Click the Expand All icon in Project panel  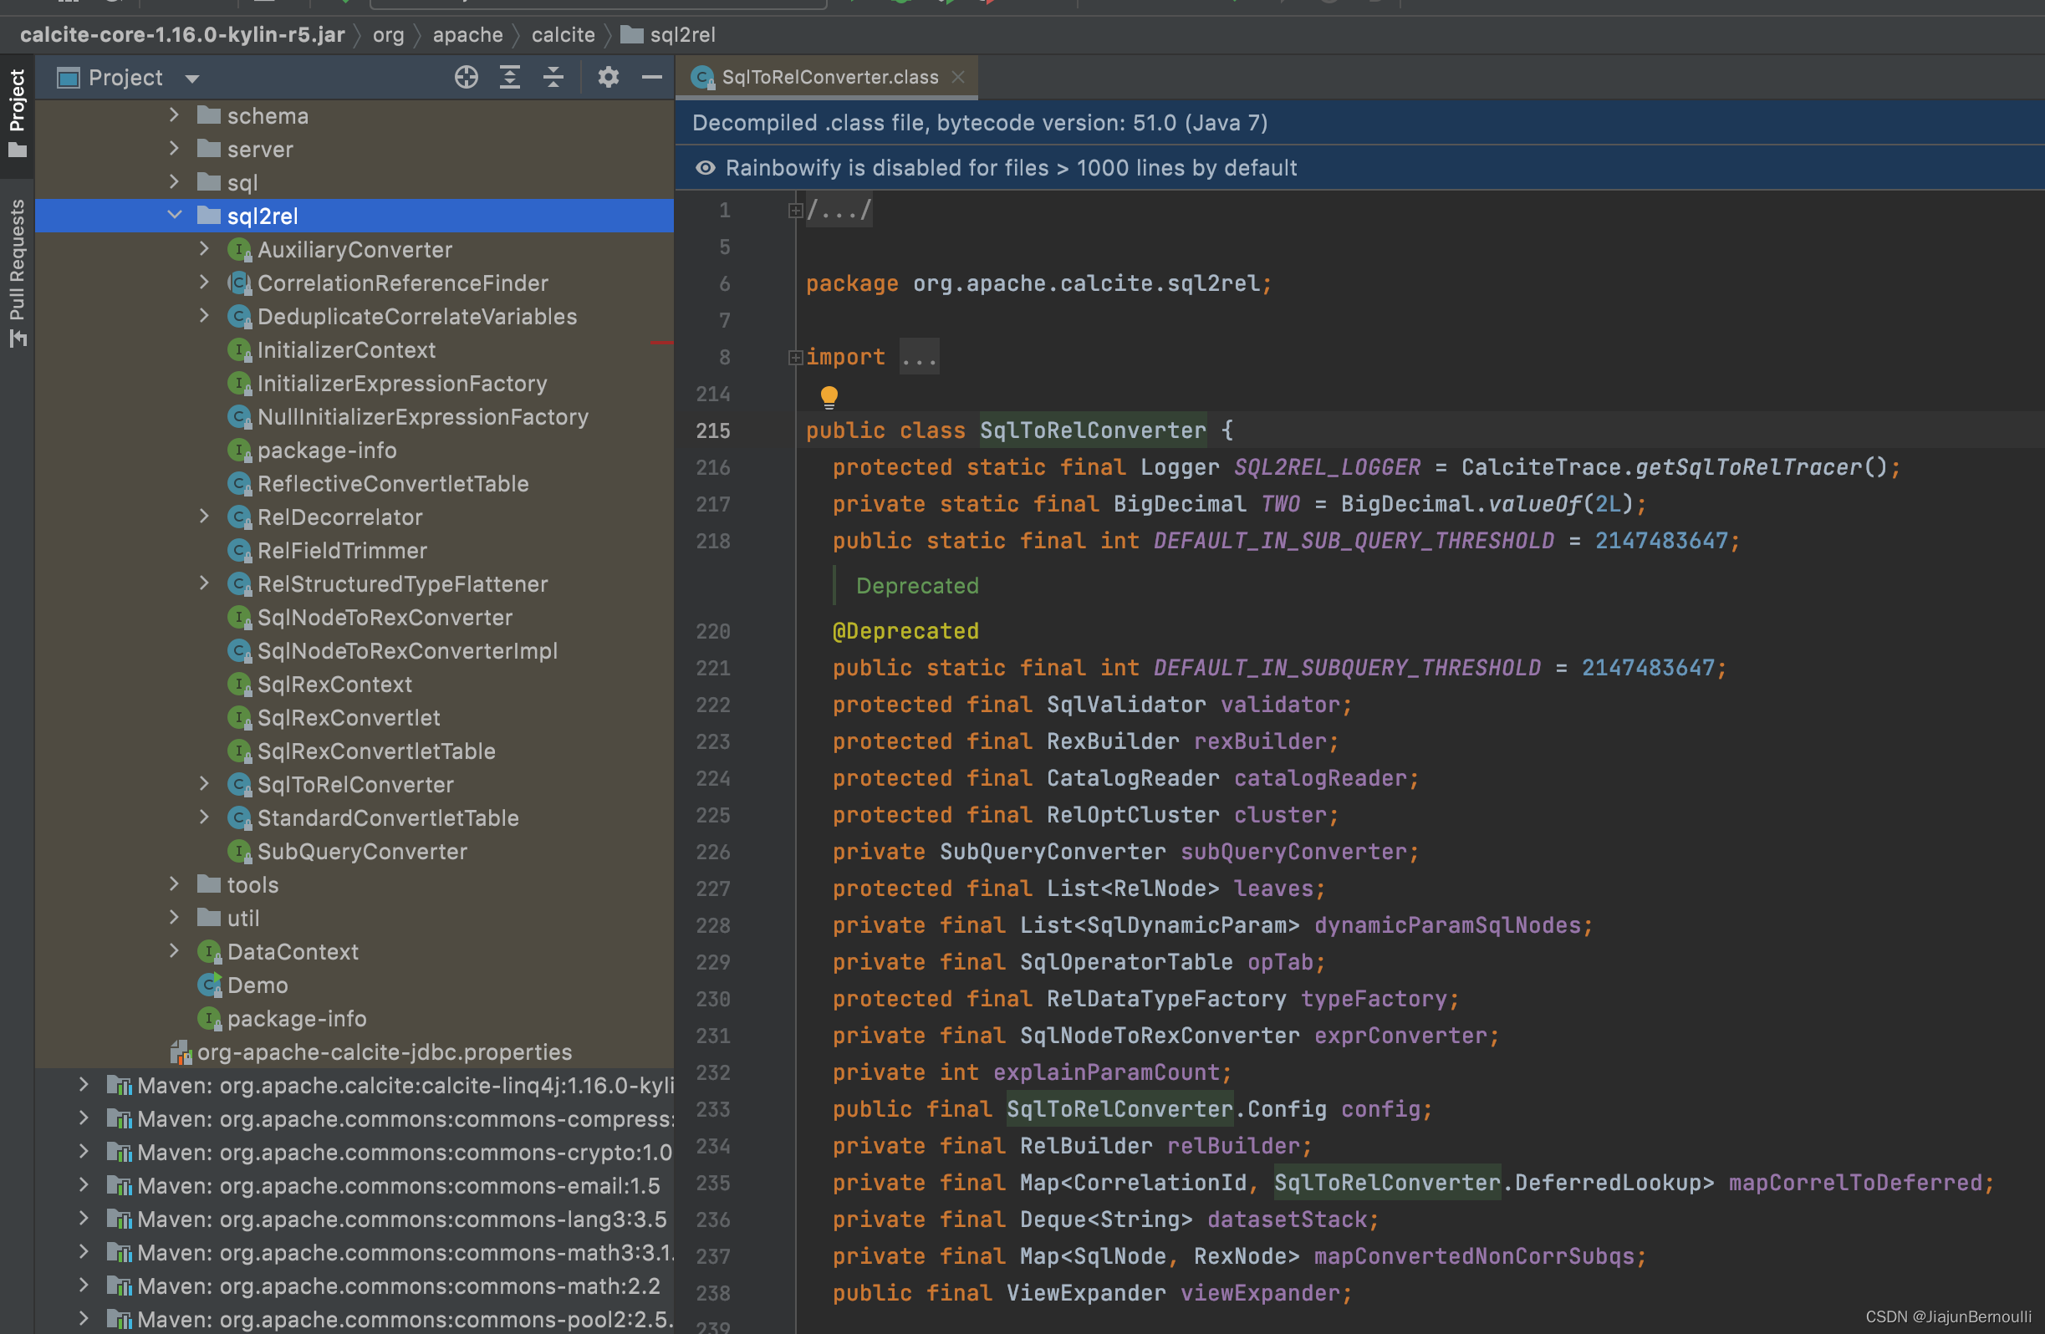coord(509,77)
